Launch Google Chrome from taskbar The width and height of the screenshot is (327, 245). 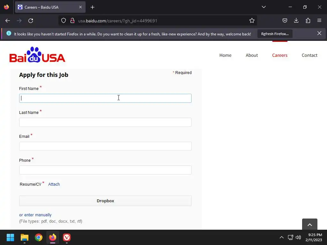click(39, 237)
